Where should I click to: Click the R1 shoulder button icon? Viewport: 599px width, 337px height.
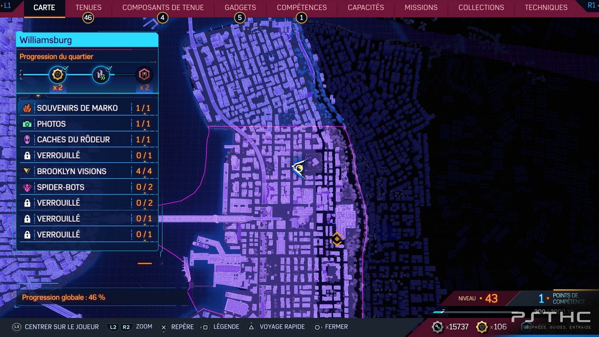(x=591, y=5)
